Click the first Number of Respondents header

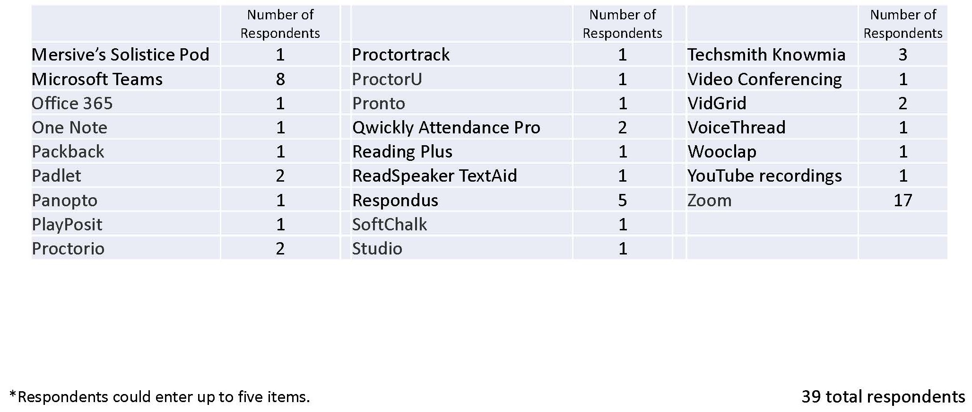280,24
